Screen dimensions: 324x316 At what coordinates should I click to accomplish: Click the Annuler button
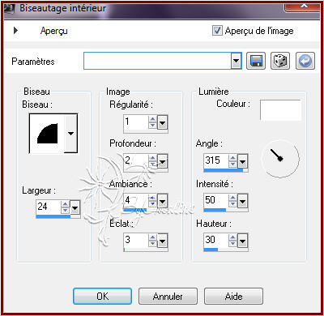tap(168, 297)
